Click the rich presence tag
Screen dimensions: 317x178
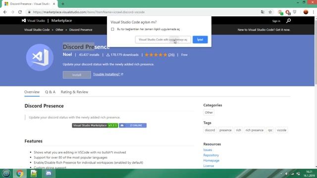[x=254, y=130]
